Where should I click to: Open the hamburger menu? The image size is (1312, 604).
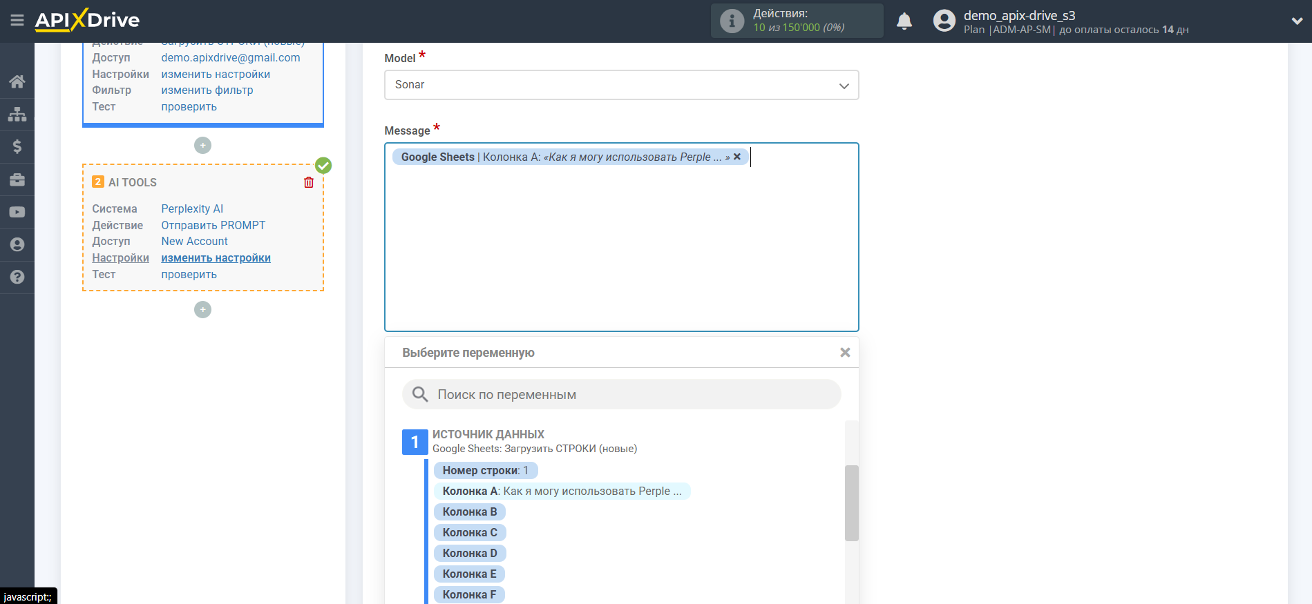click(x=17, y=21)
